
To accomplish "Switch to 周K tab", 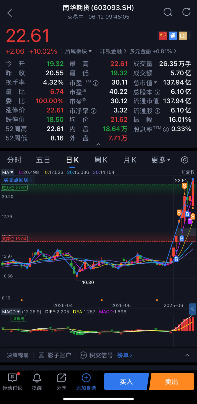I will coord(101,160).
